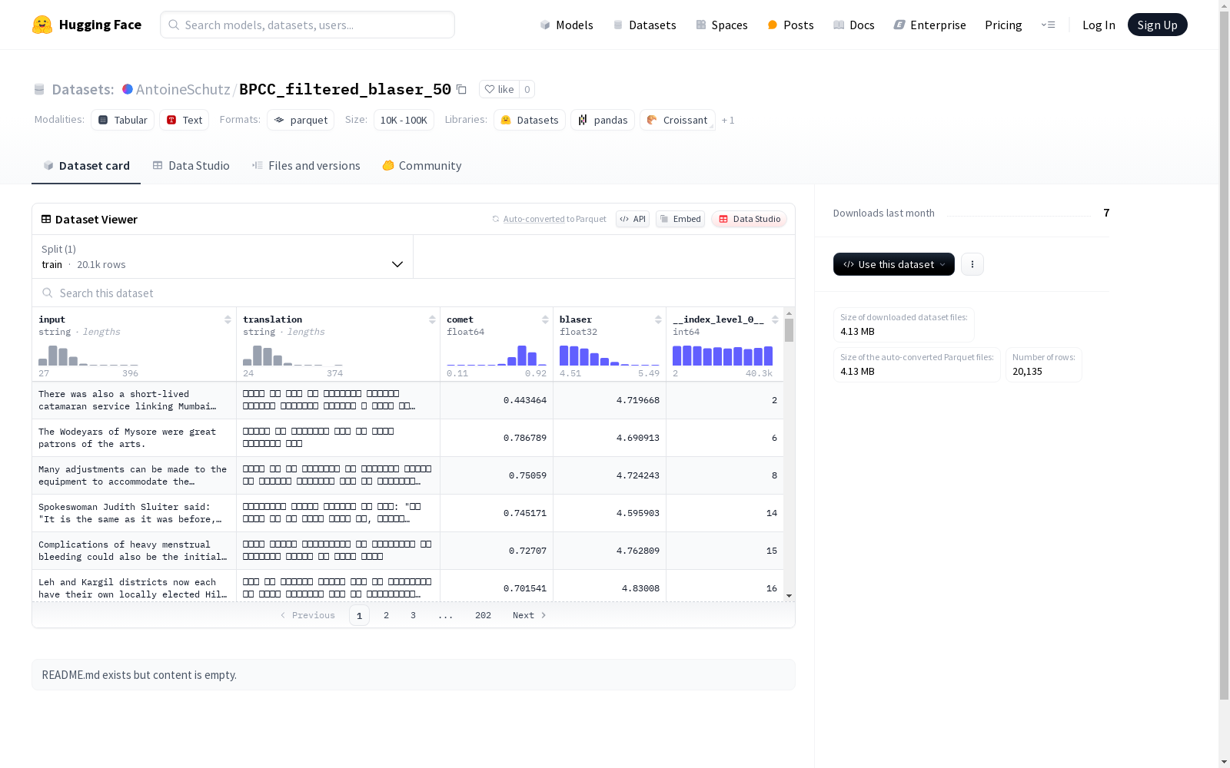
Task: Copy dataset name with the copy icon
Action: click(x=461, y=89)
